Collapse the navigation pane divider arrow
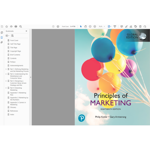 coord(31,77)
